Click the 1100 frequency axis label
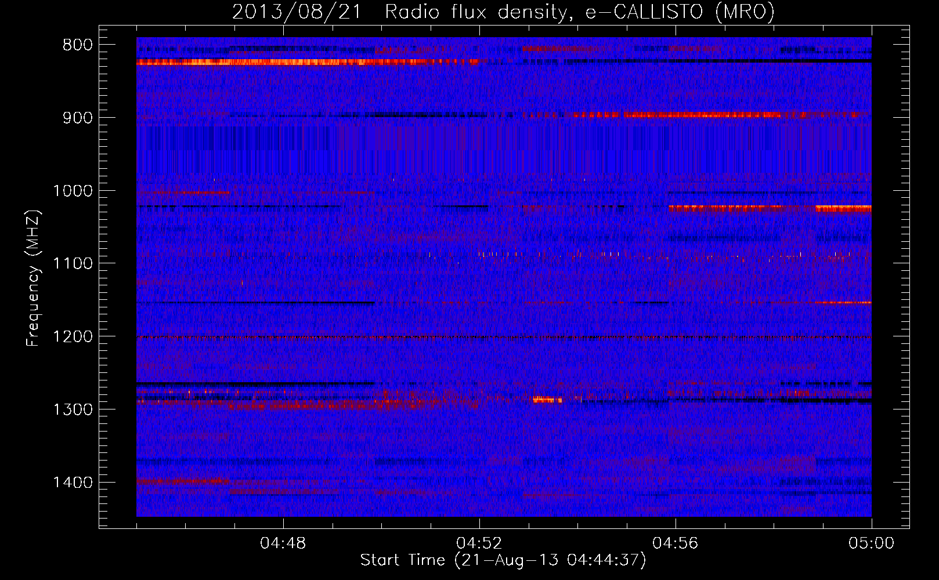The image size is (939, 580). pyautogui.click(x=73, y=264)
